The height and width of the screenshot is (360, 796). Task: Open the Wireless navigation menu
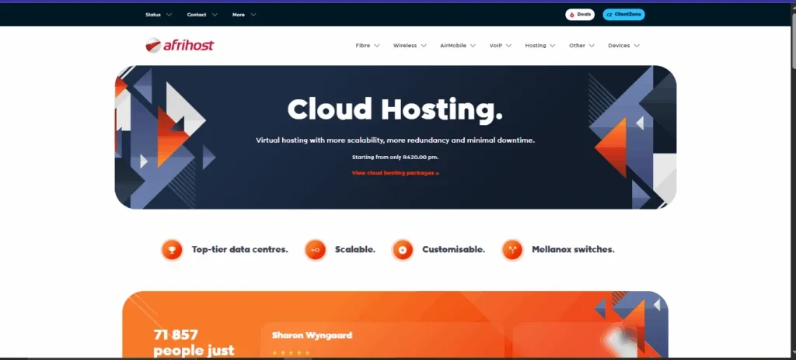click(x=410, y=46)
